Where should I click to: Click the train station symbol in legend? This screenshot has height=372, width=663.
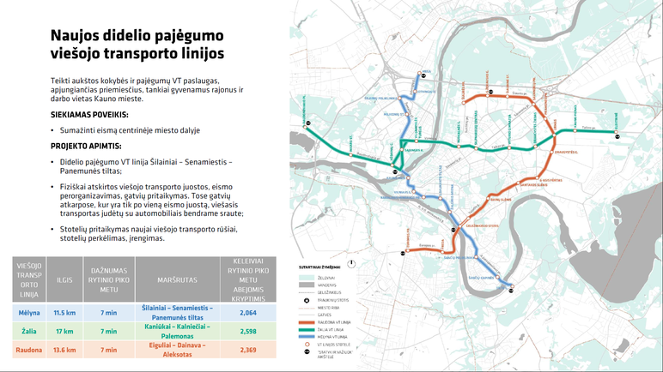[x=305, y=302]
